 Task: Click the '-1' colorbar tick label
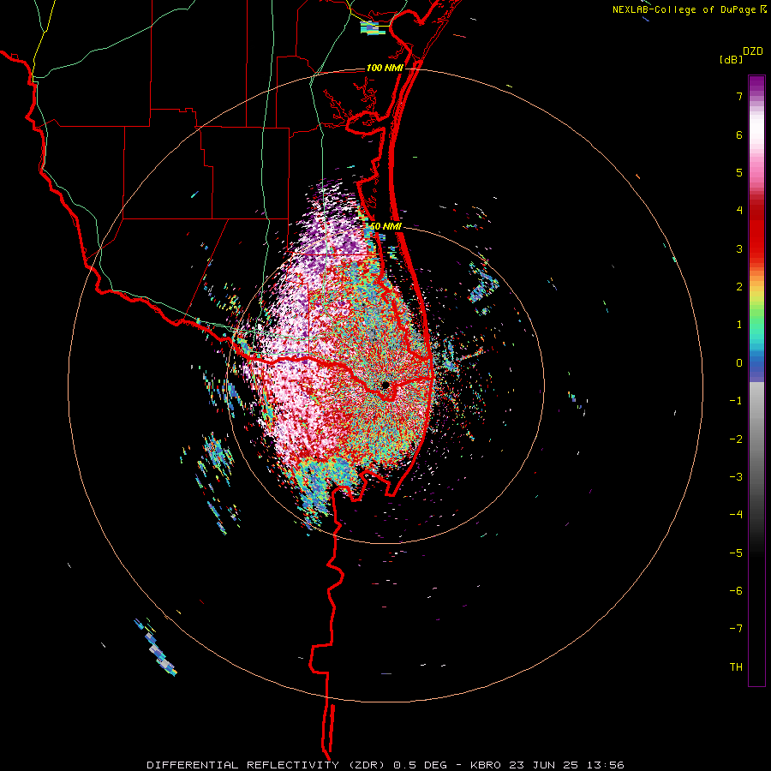(736, 401)
